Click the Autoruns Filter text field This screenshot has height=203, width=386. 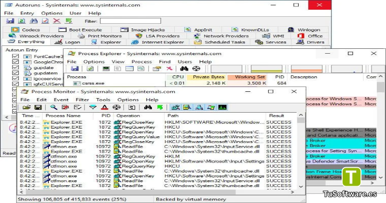(130, 21)
